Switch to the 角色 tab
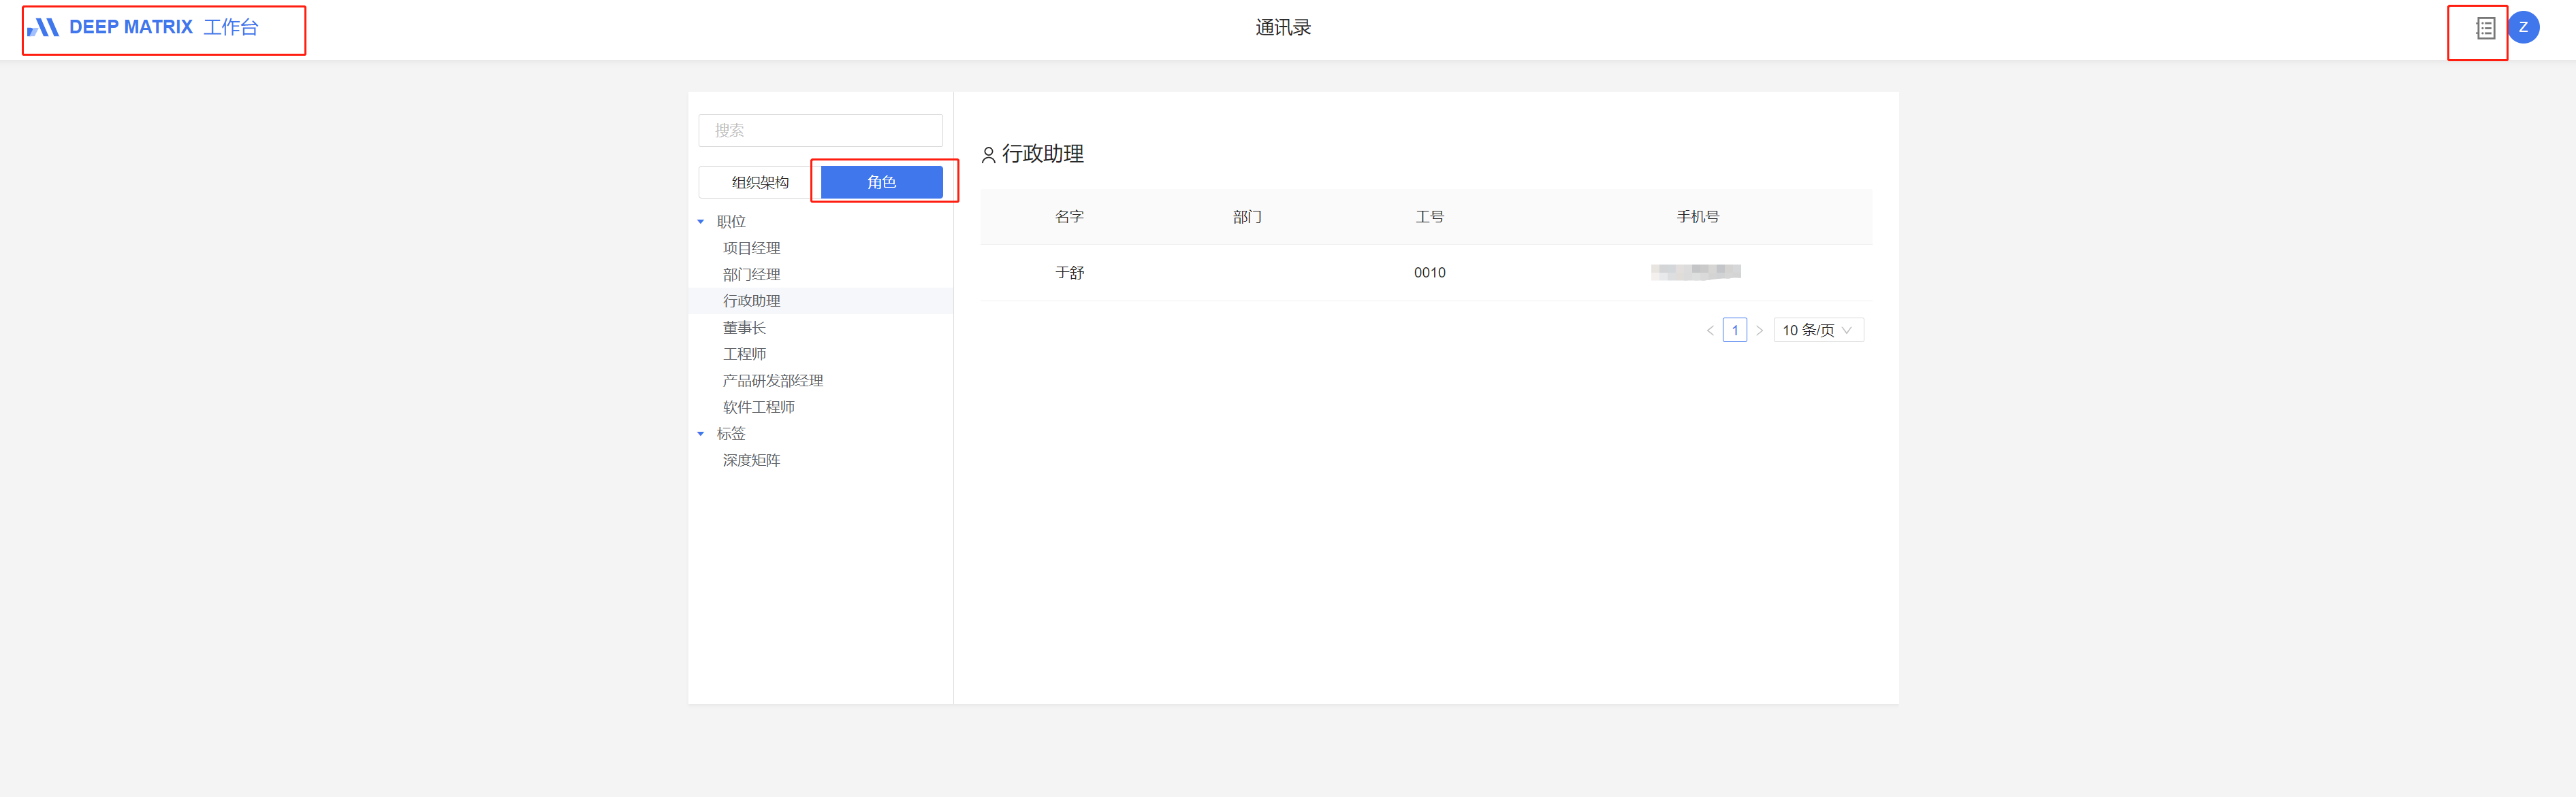Image resolution: width=2576 pixels, height=797 pixels. tap(881, 182)
